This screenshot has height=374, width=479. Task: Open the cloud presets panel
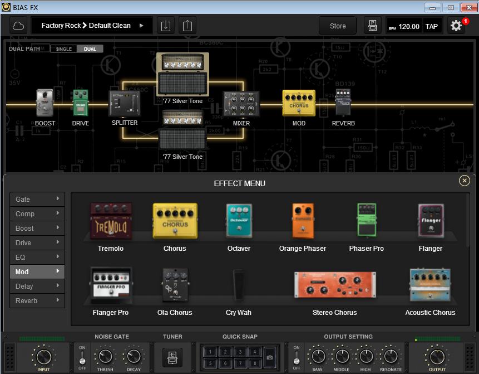tap(19, 25)
